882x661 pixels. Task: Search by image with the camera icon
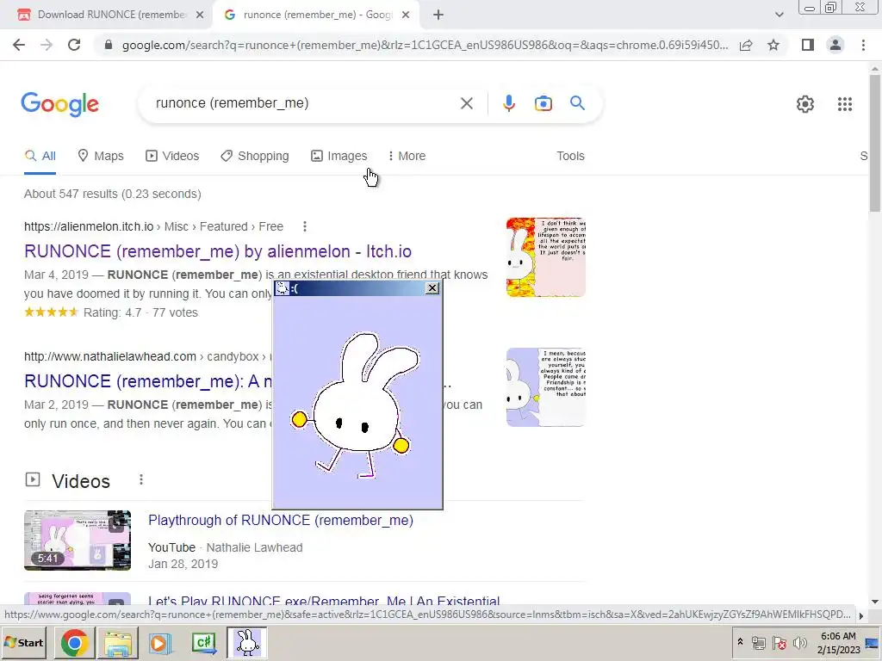coord(543,103)
